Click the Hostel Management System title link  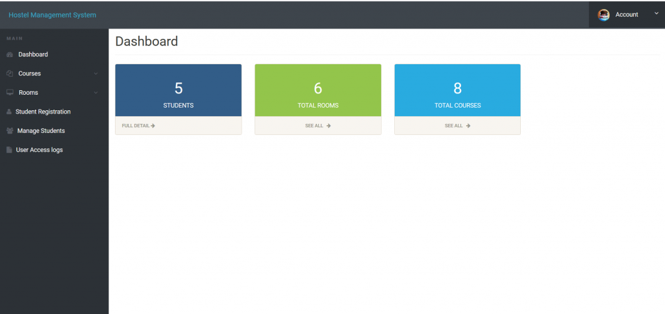(52, 16)
